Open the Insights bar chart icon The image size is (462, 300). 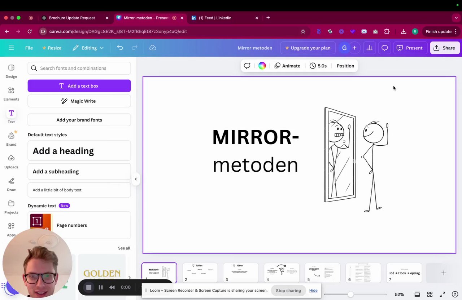370,48
